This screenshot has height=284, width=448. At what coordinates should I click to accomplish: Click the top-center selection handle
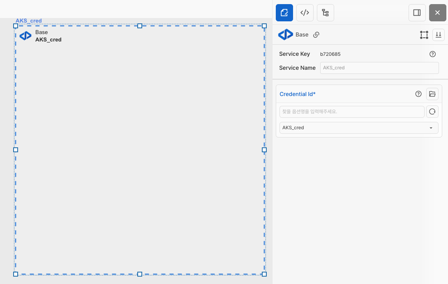(x=140, y=26)
